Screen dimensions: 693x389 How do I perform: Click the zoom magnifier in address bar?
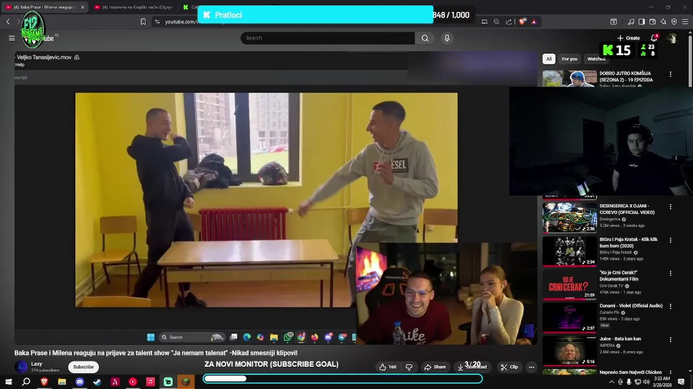(x=496, y=22)
